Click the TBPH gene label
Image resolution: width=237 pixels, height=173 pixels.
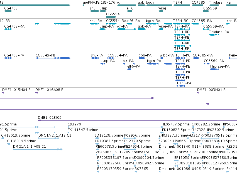[177, 3]
